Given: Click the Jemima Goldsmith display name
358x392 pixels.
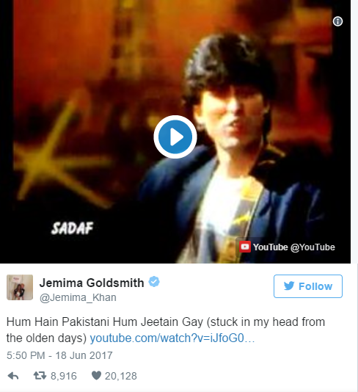Looking at the screenshot, I should [92, 283].
